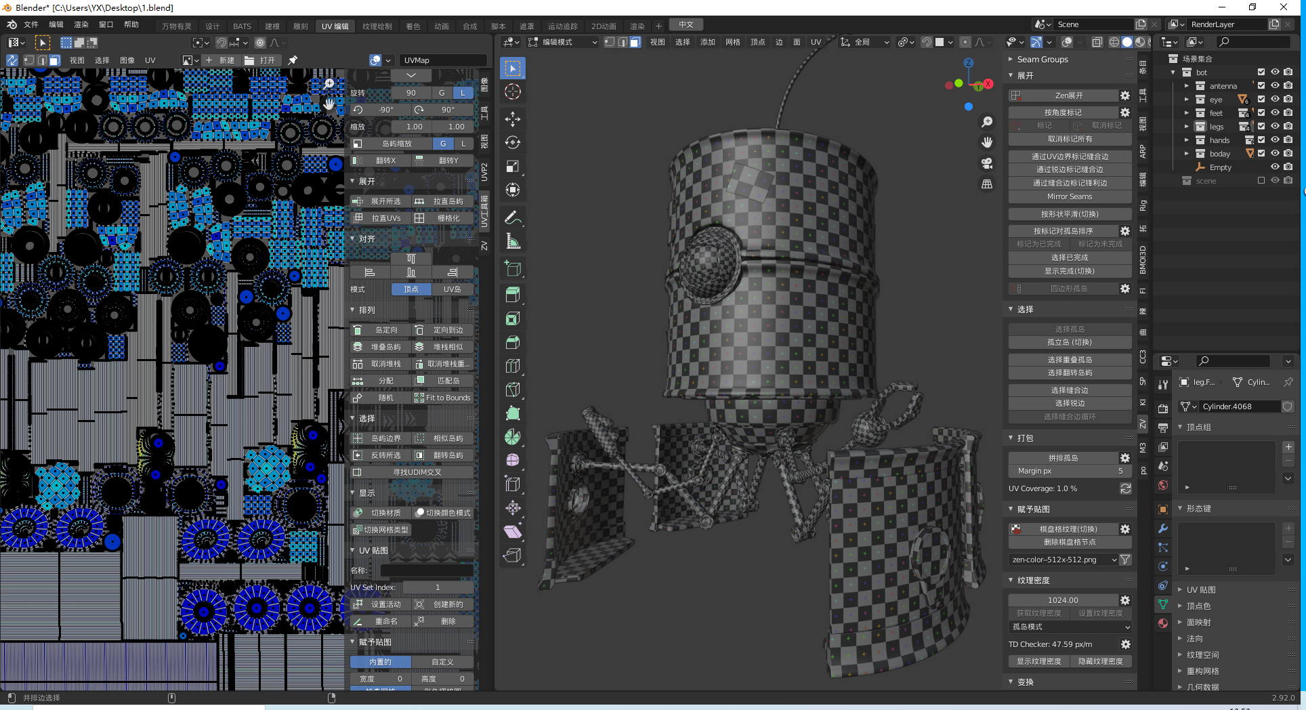Select the Inset Faces tool
The height and width of the screenshot is (710, 1306).
coord(513,318)
